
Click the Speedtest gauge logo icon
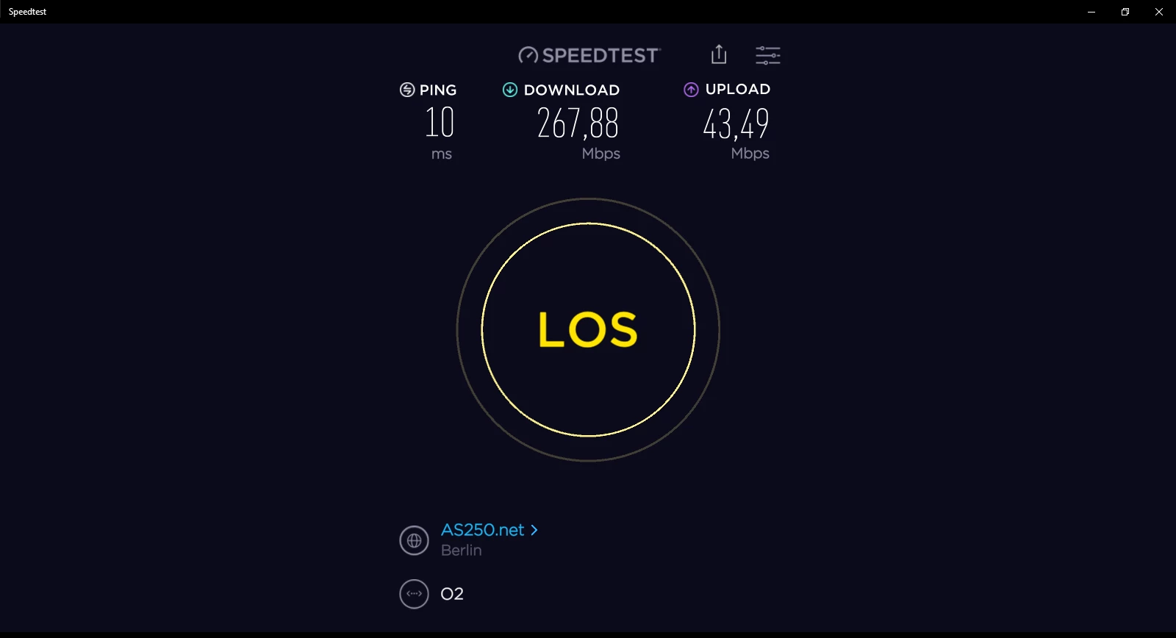[528, 55]
